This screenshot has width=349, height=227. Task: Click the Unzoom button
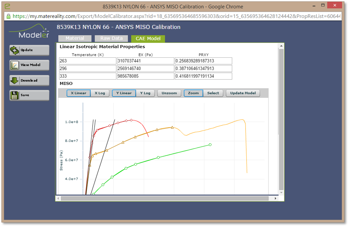(x=169, y=93)
